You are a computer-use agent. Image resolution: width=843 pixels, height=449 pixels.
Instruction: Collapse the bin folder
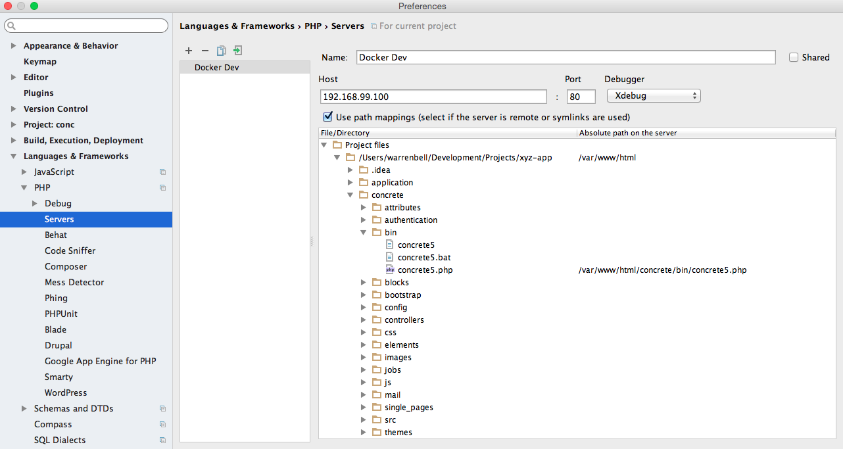(364, 233)
